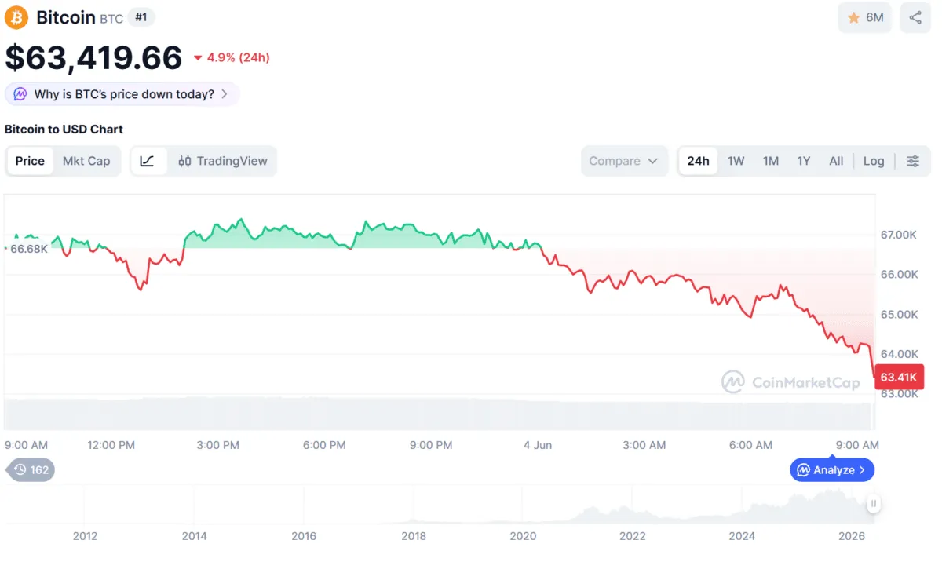Select the Price chart toggle
942x562 pixels.
pos(30,161)
